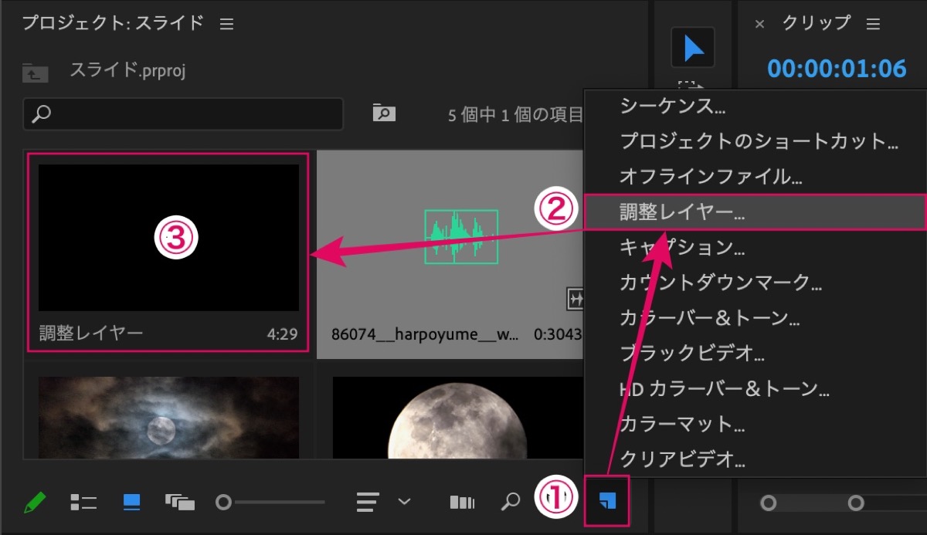The image size is (927, 535).
Task: Click the audio waveform badge icon on harpoyume clip
Action: pos(575,299)
